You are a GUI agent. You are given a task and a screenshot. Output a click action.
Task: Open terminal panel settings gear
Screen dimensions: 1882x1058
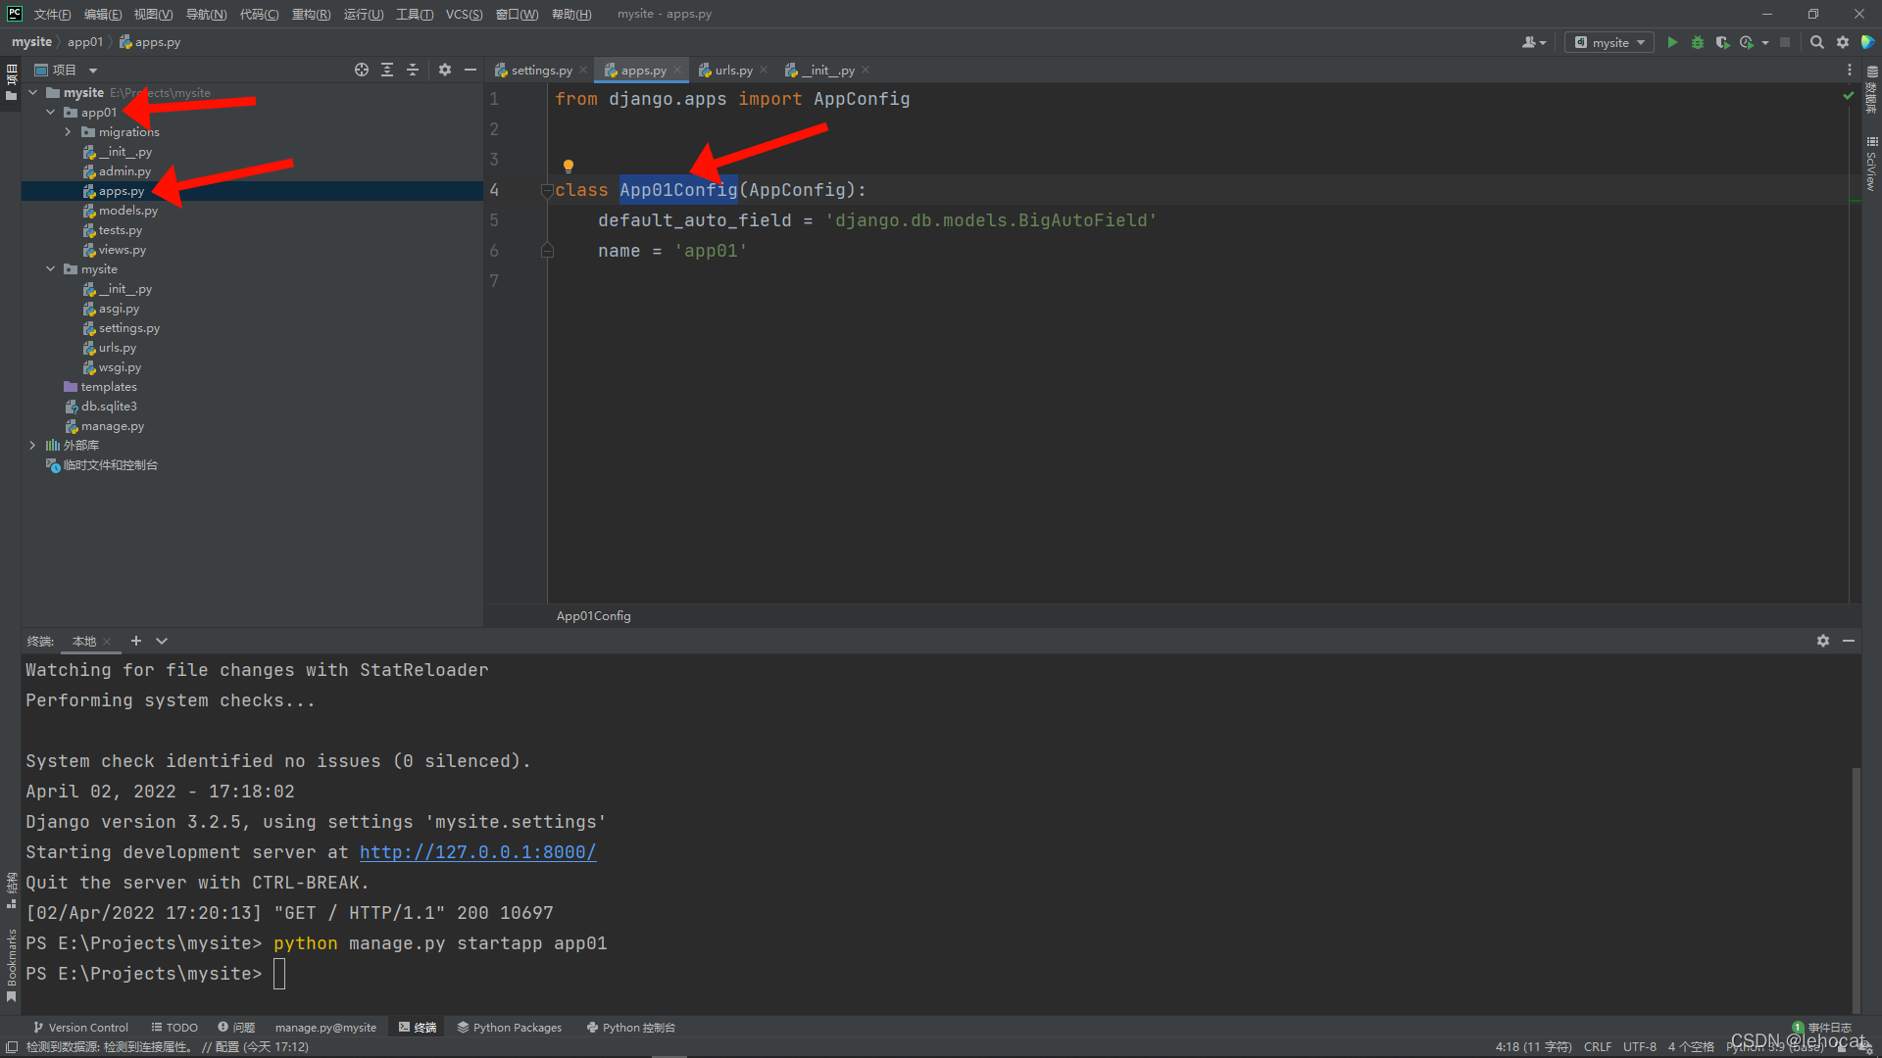tap(1823, 641)
